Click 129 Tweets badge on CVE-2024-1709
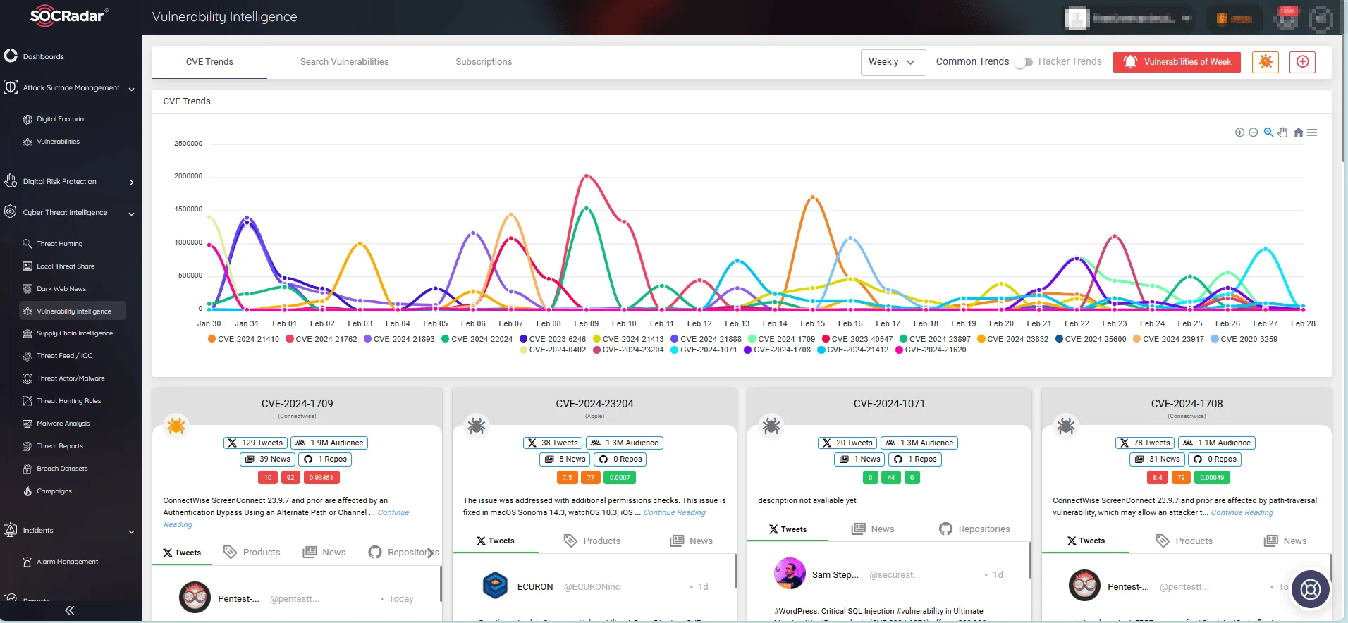Image resolution: width=1348 pixels, height=623 pixels. 255,443
